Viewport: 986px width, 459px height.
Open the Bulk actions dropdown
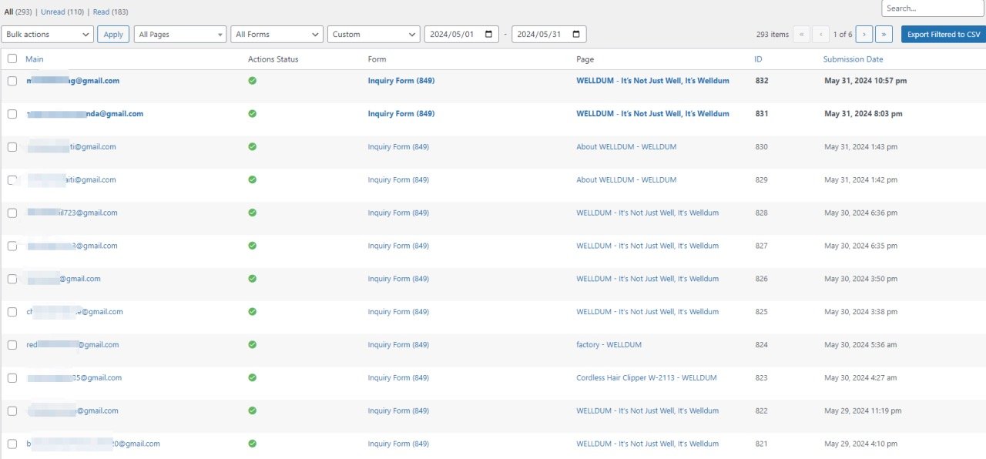tap(48, 35)
